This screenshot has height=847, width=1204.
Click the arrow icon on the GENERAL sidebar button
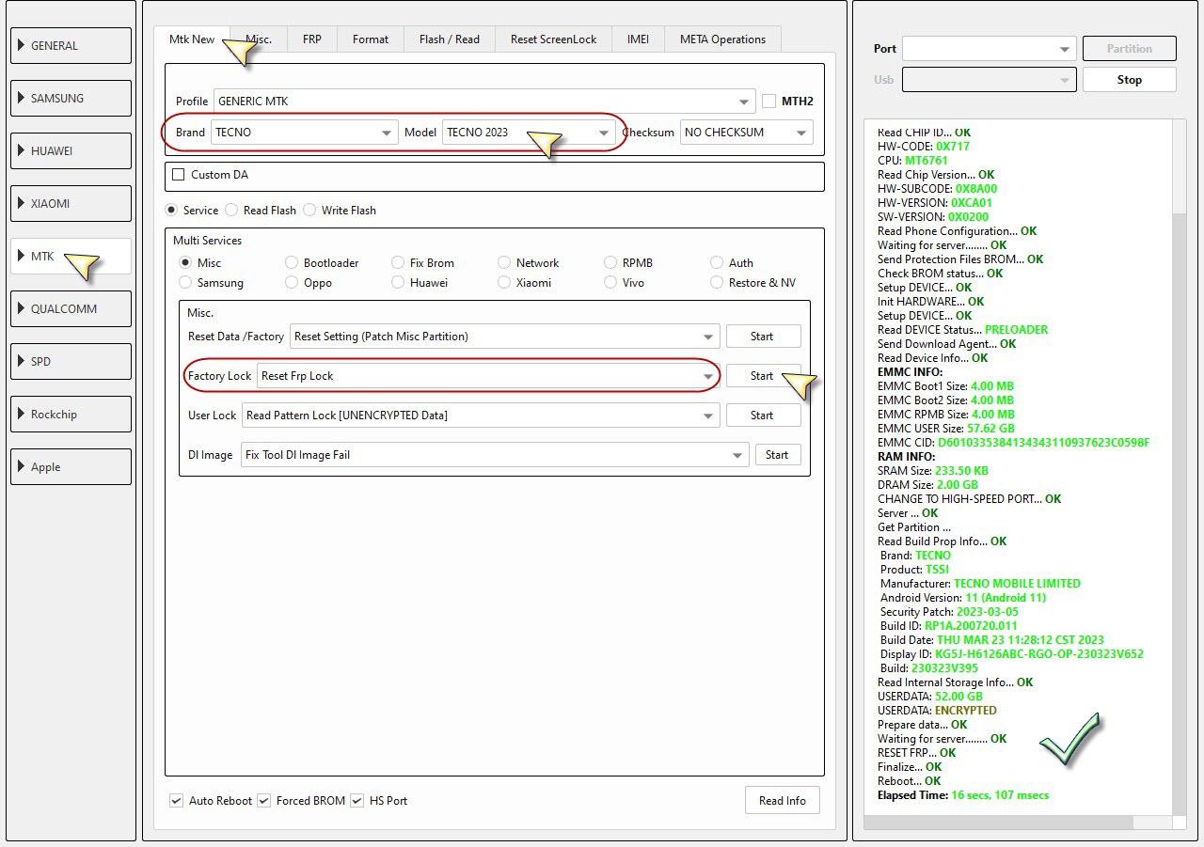click(x=21, y=46)
